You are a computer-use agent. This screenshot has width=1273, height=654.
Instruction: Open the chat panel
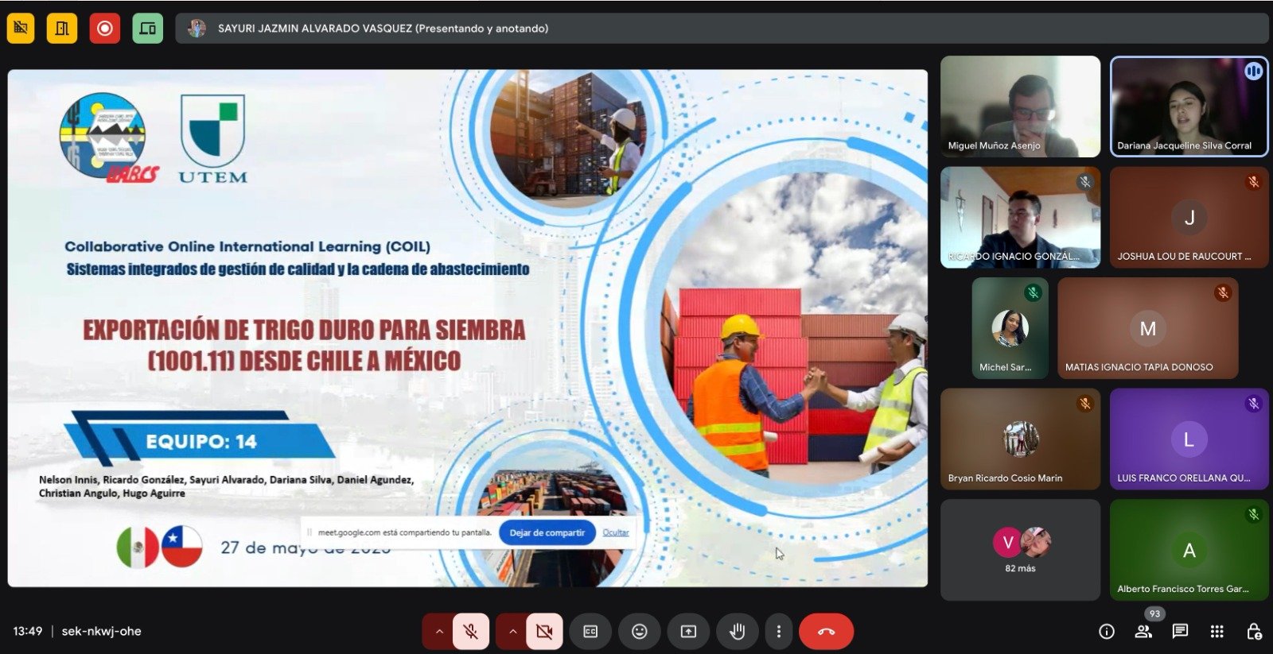point(1180,632)
